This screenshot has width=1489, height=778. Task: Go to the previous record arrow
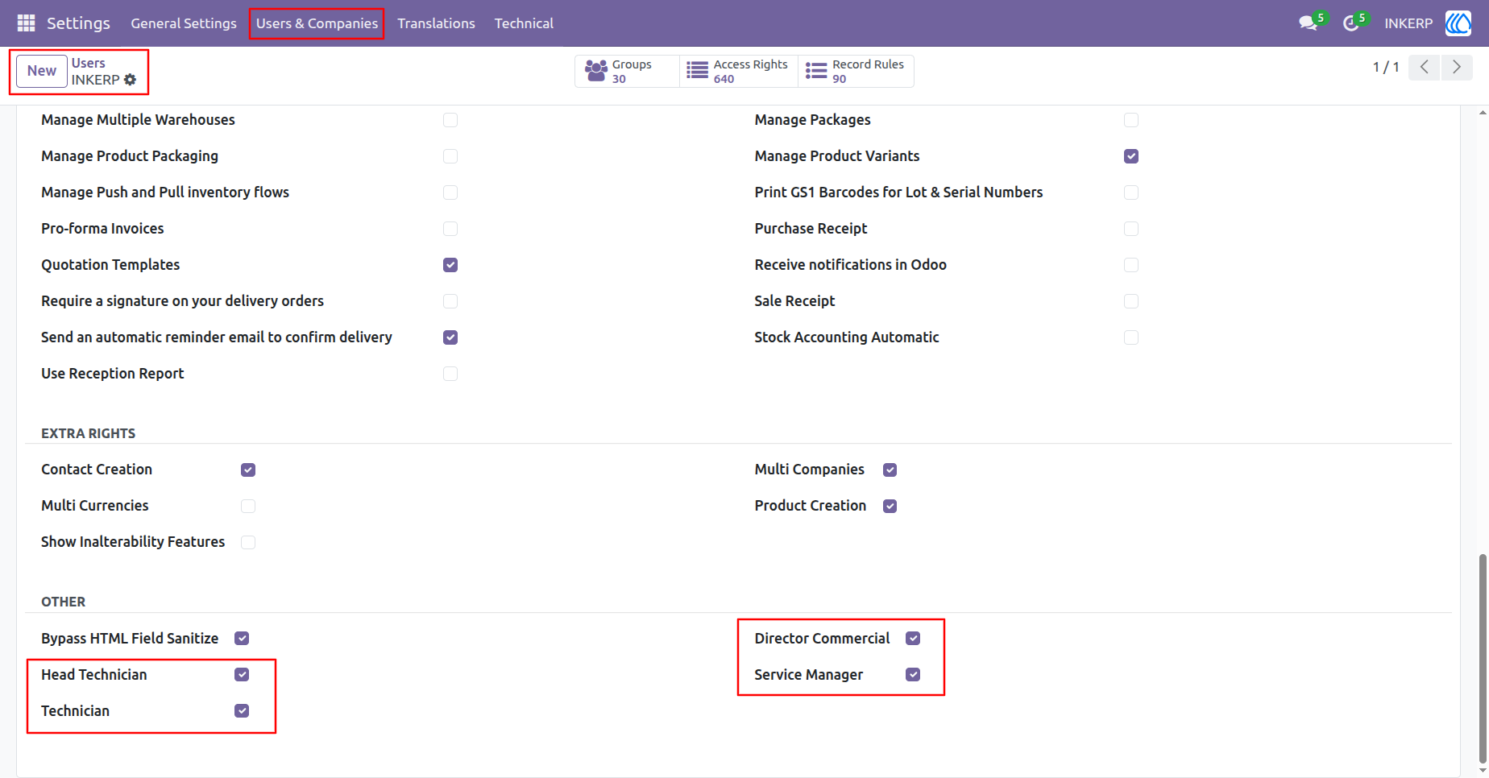[1425, 67]
